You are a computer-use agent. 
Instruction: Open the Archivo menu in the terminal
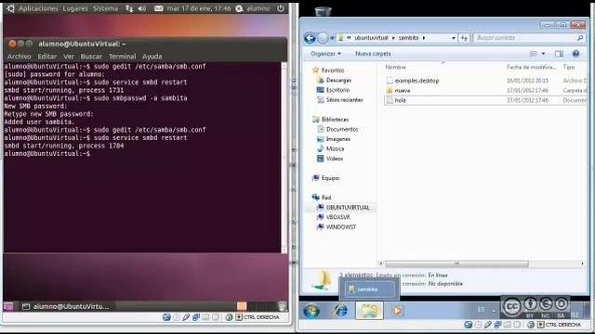[19, 57]
